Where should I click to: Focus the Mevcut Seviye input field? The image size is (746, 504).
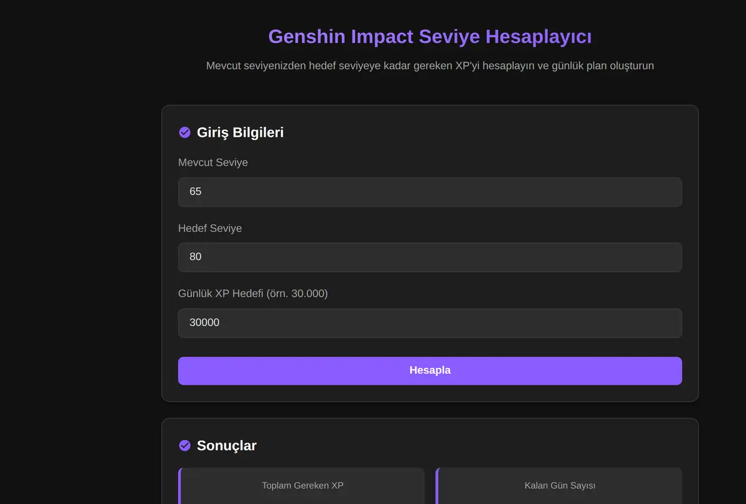click(430, 192)
